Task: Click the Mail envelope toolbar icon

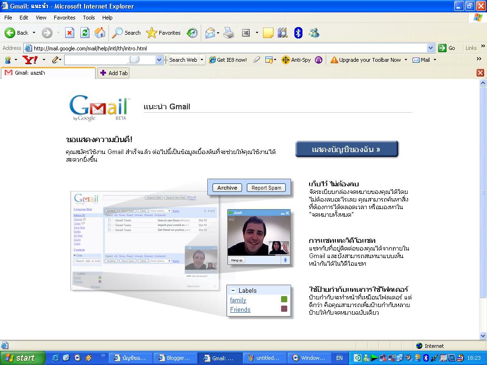Action: click(x=210, y=33)
